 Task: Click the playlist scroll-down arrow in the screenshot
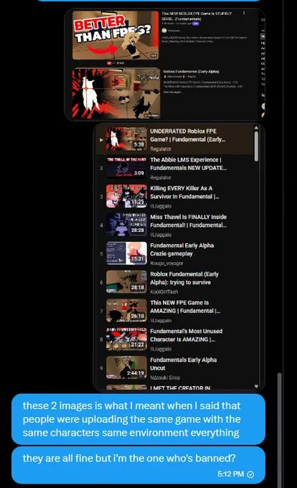click(256, 386)
